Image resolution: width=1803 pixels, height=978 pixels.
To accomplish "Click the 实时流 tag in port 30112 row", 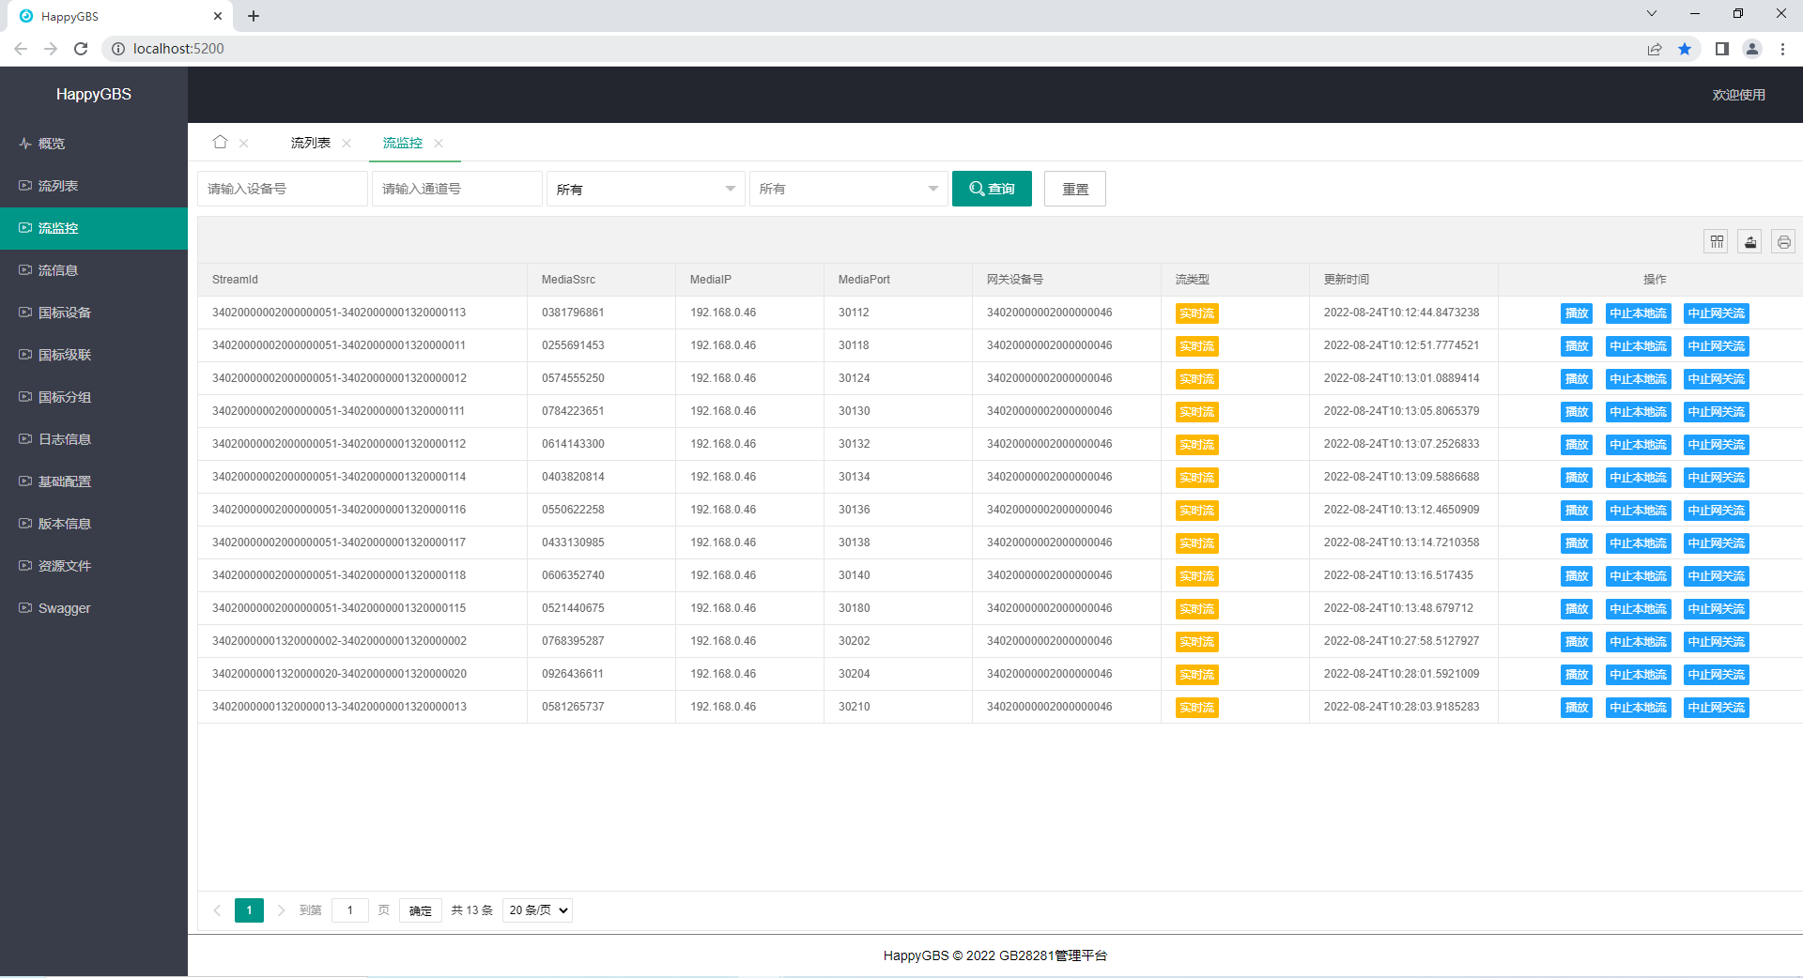I will click(x=1196, y=313).
